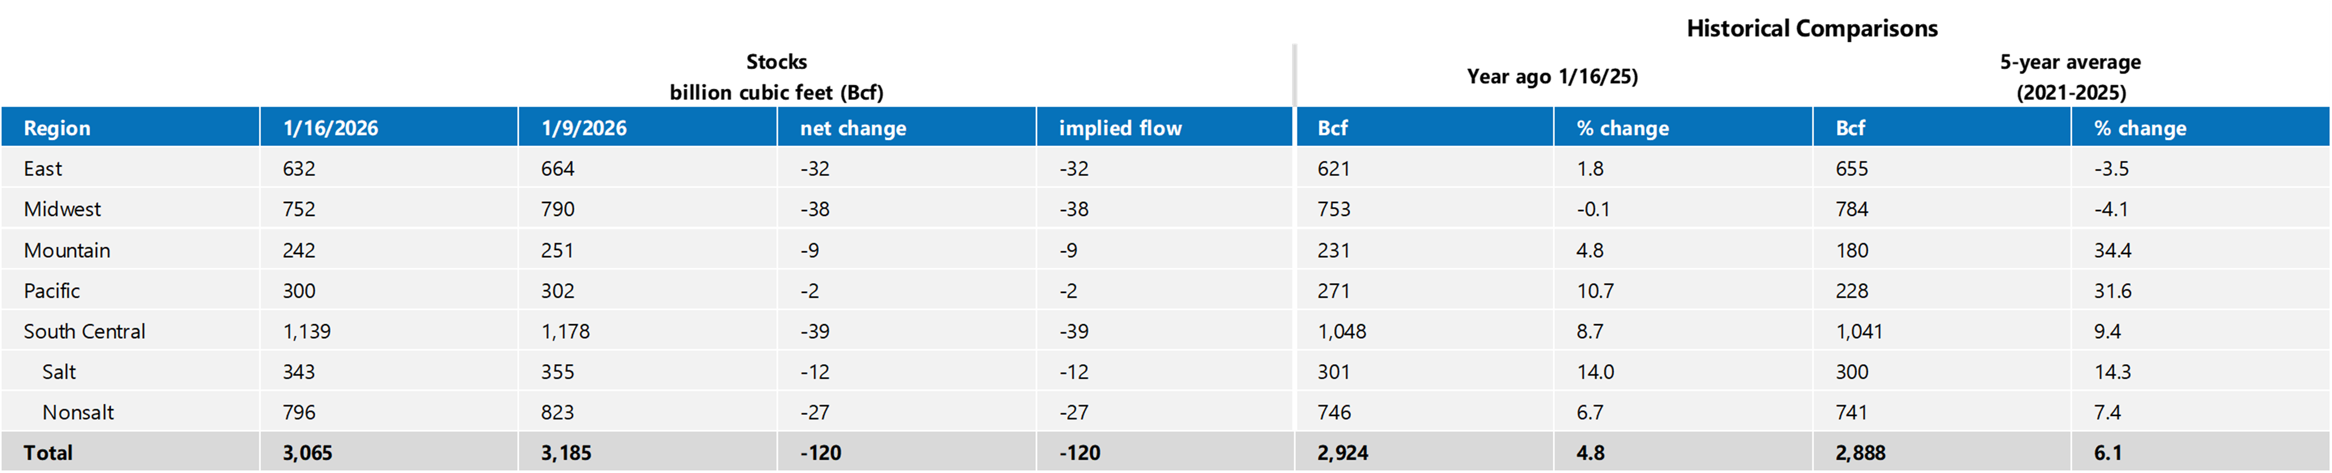Click the 1/9/2026 column header

pyautogui.click(x=584, y=128)
